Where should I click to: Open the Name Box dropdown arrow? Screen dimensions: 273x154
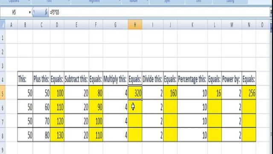click(30, 12)
